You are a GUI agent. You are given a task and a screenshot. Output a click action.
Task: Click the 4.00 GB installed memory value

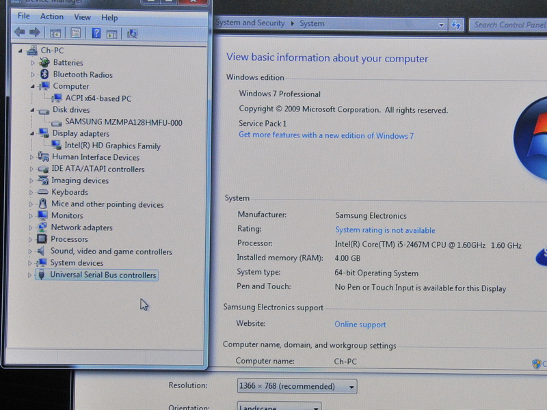coord(347,258)
